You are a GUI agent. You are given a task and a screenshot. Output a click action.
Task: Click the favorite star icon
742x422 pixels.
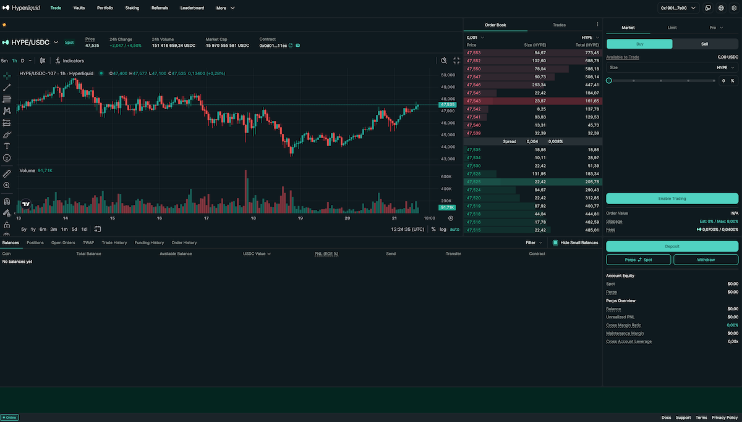[x=4, y=25]
